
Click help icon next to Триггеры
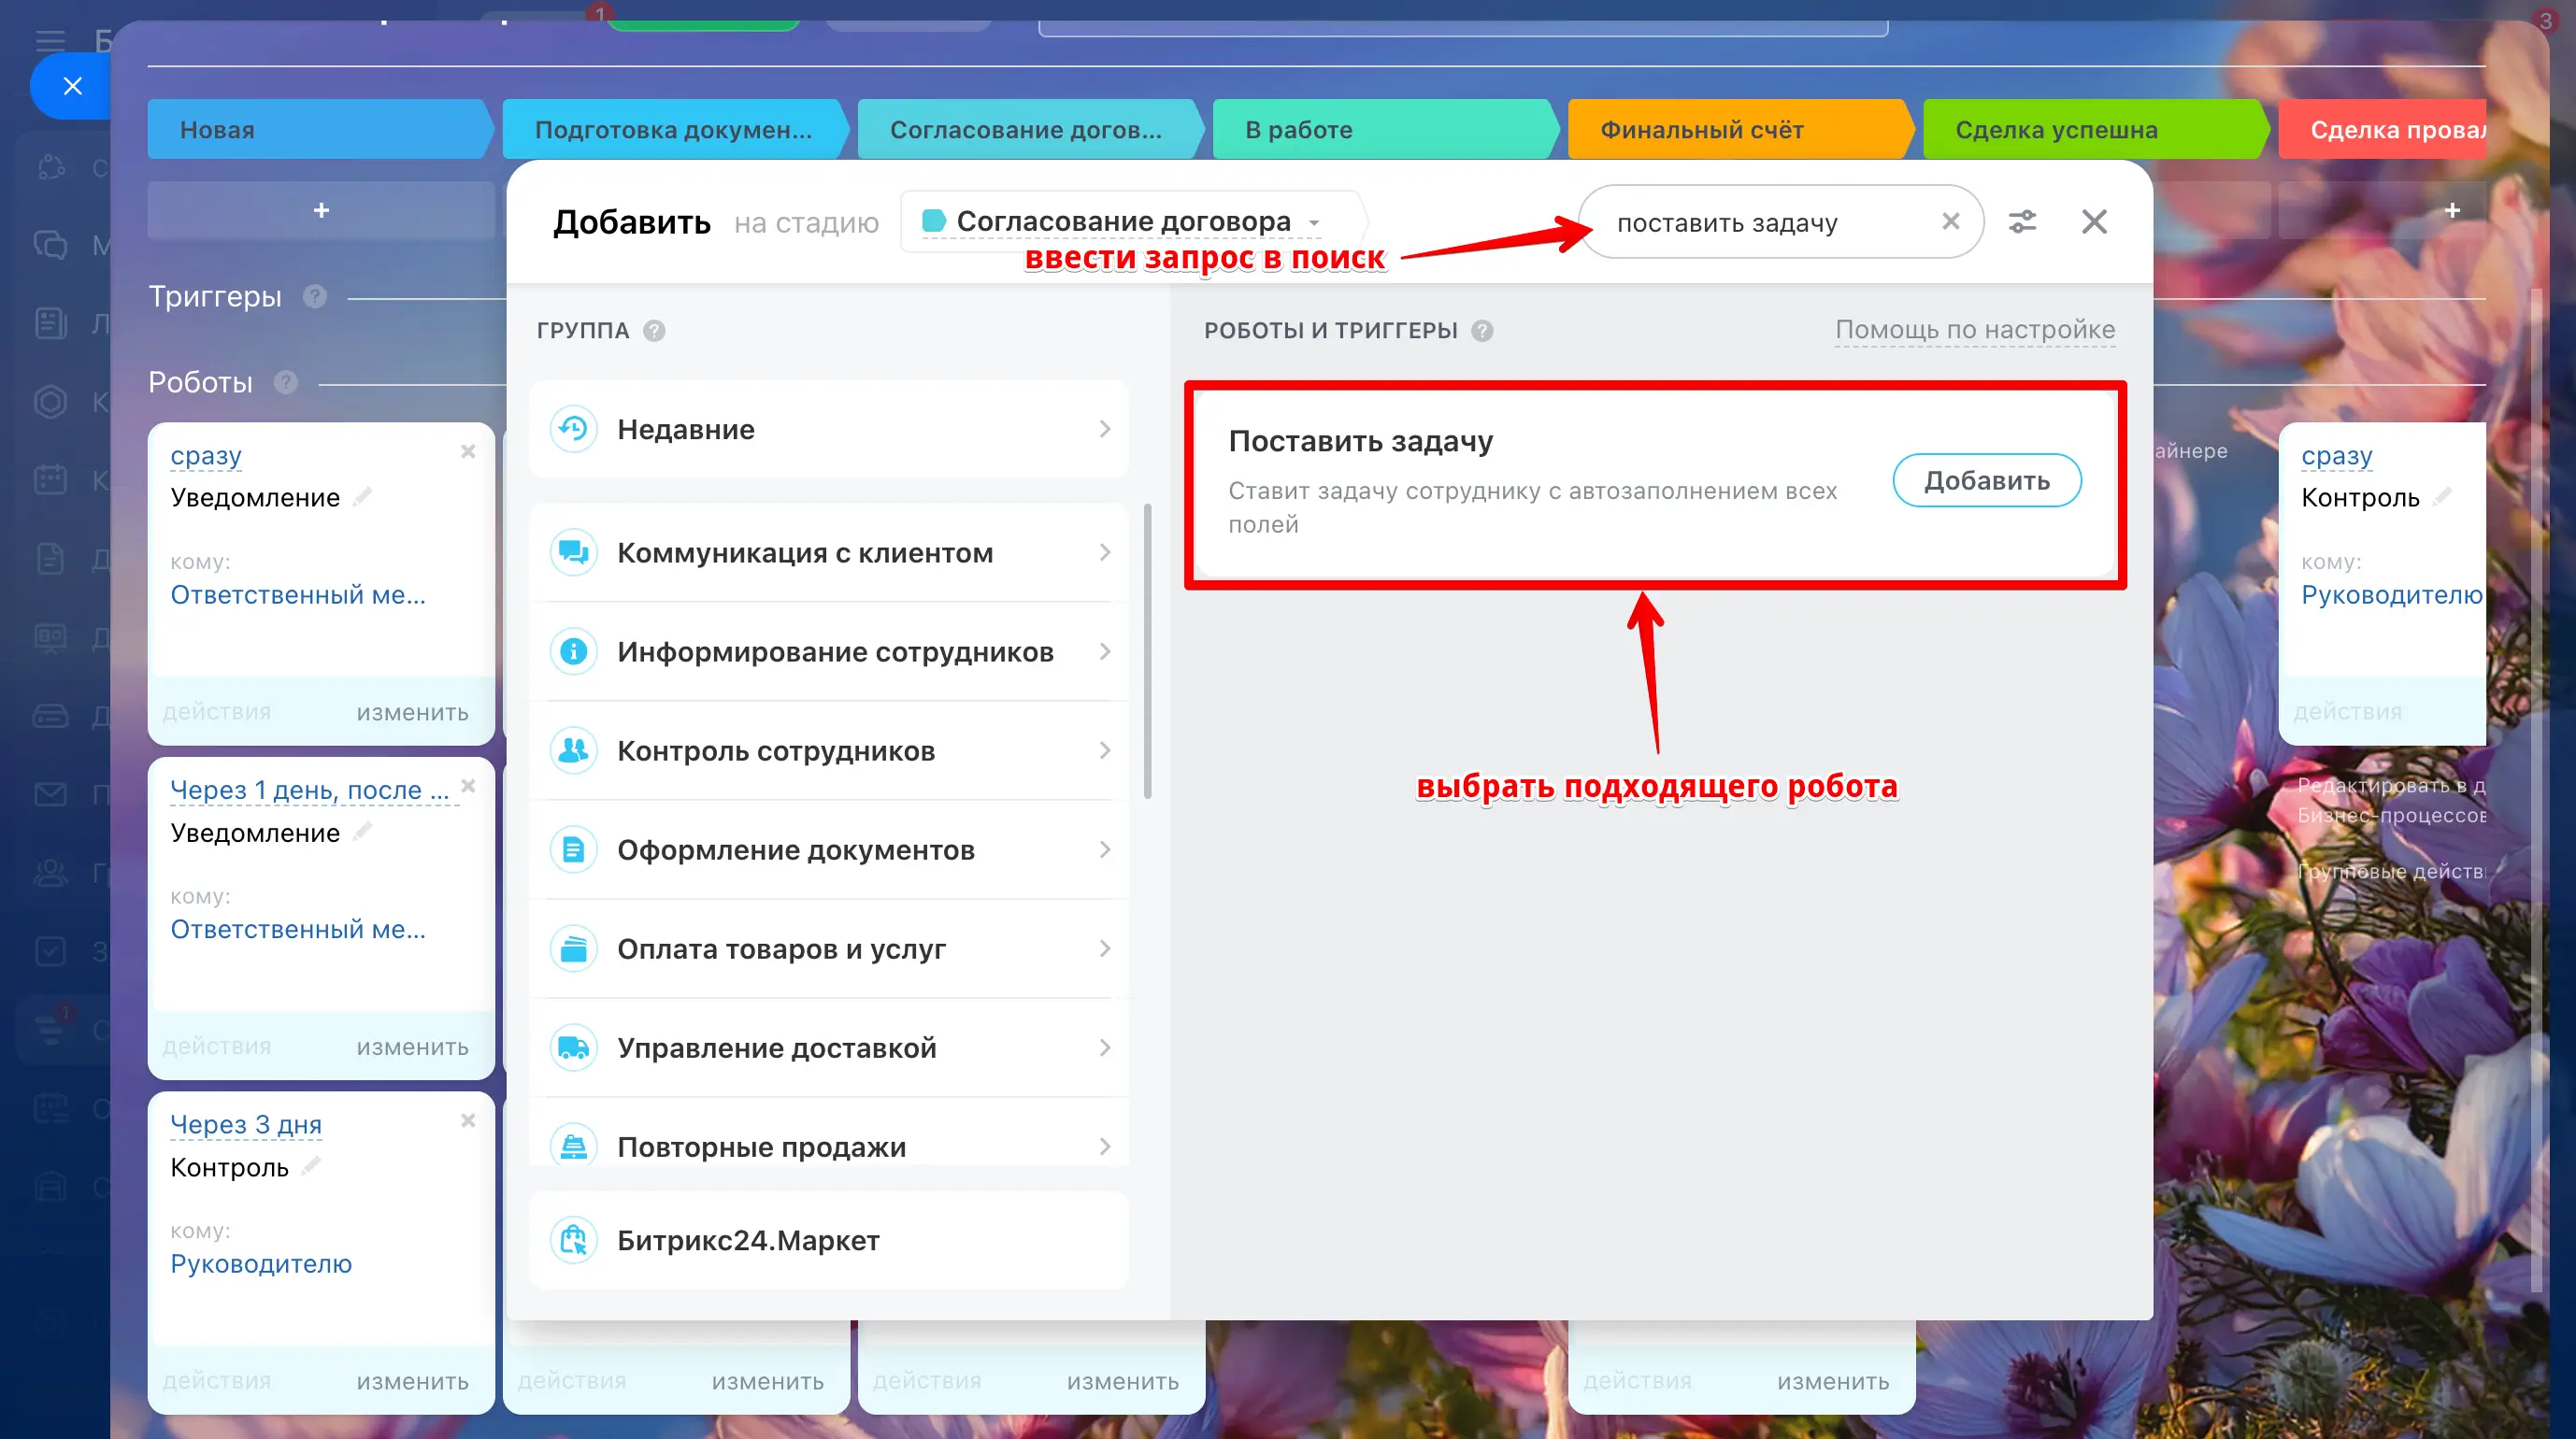tap(315, 297)
